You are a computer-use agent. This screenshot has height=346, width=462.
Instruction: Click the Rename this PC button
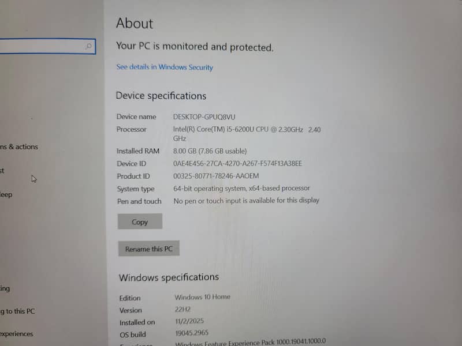[x=148, y=249]
